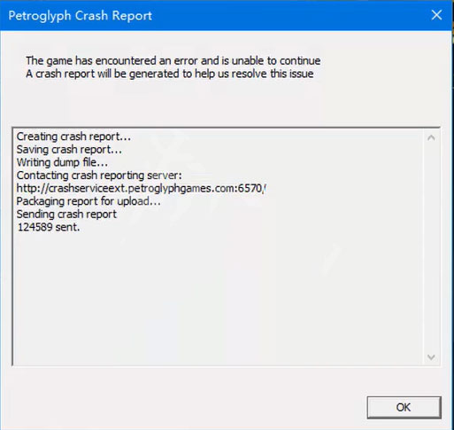Click 'A crash report will be generated' text
454x430 pixels.
pos(170,74)
